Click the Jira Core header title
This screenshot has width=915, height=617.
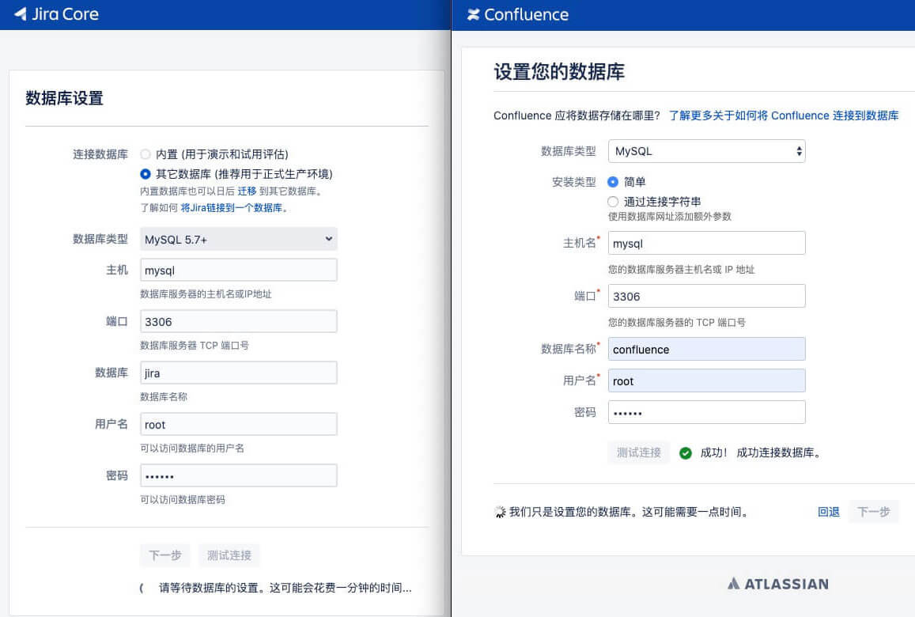click(65, 14)
